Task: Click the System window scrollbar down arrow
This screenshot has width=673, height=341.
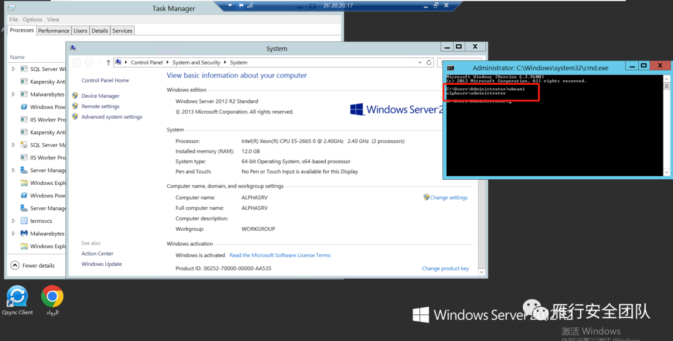Action: click(482, 272)
